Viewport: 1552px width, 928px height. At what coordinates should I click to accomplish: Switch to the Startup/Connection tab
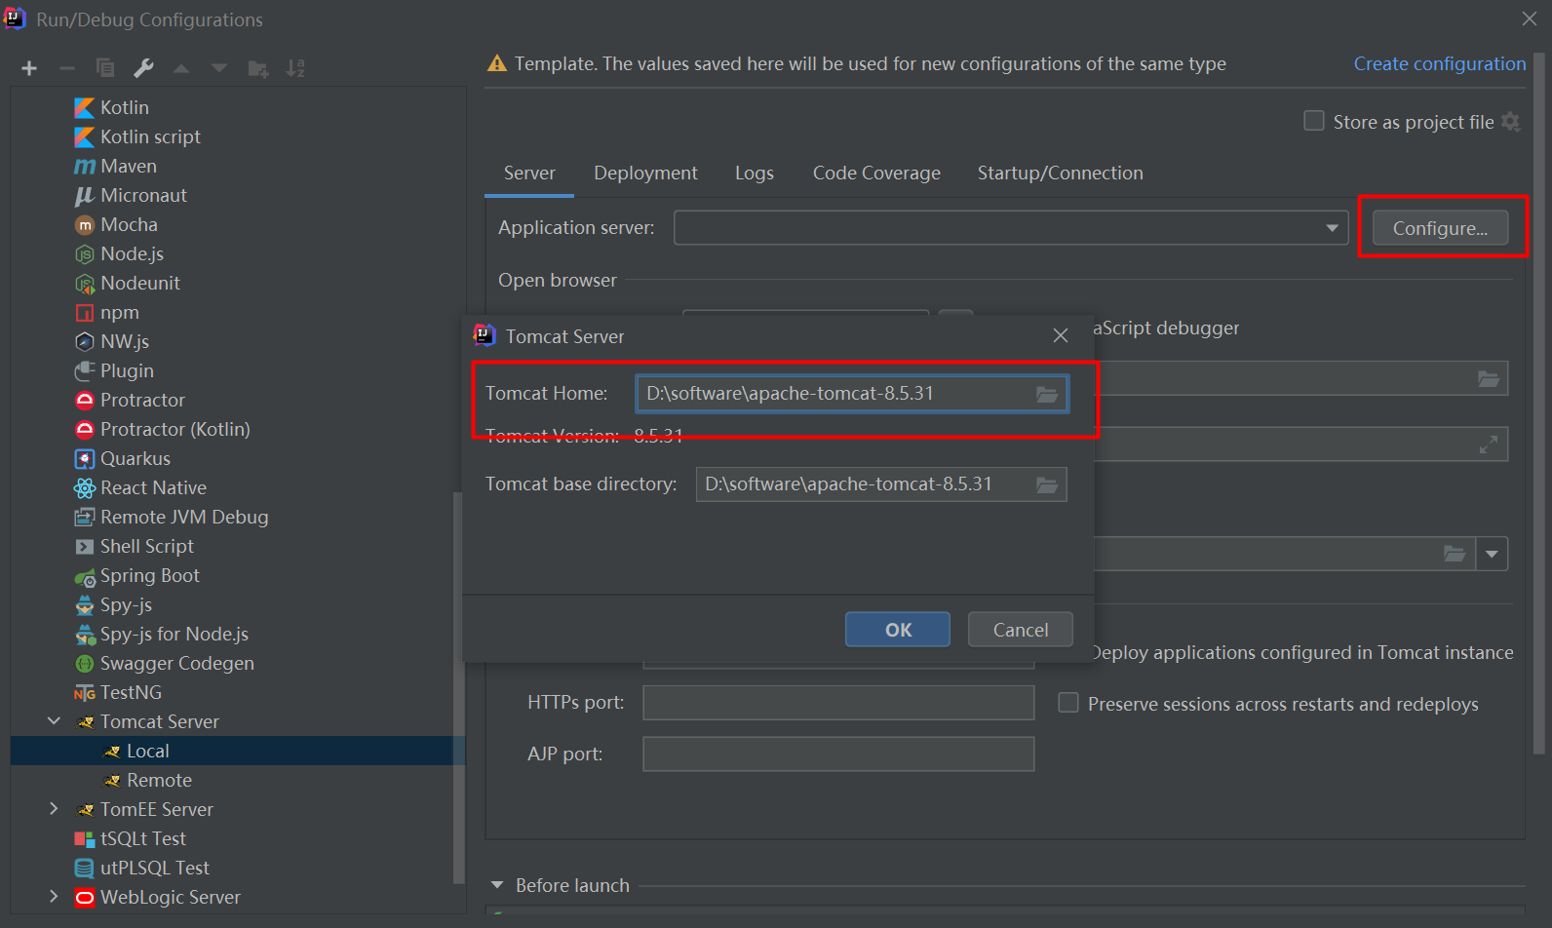coord(1061,173)
